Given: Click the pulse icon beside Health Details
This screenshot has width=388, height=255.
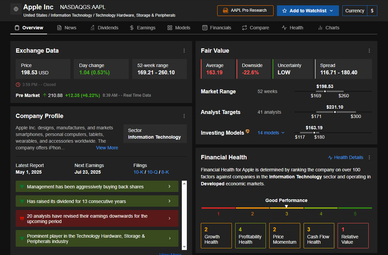Looking at the screenshot, I should tap(330, 158).
